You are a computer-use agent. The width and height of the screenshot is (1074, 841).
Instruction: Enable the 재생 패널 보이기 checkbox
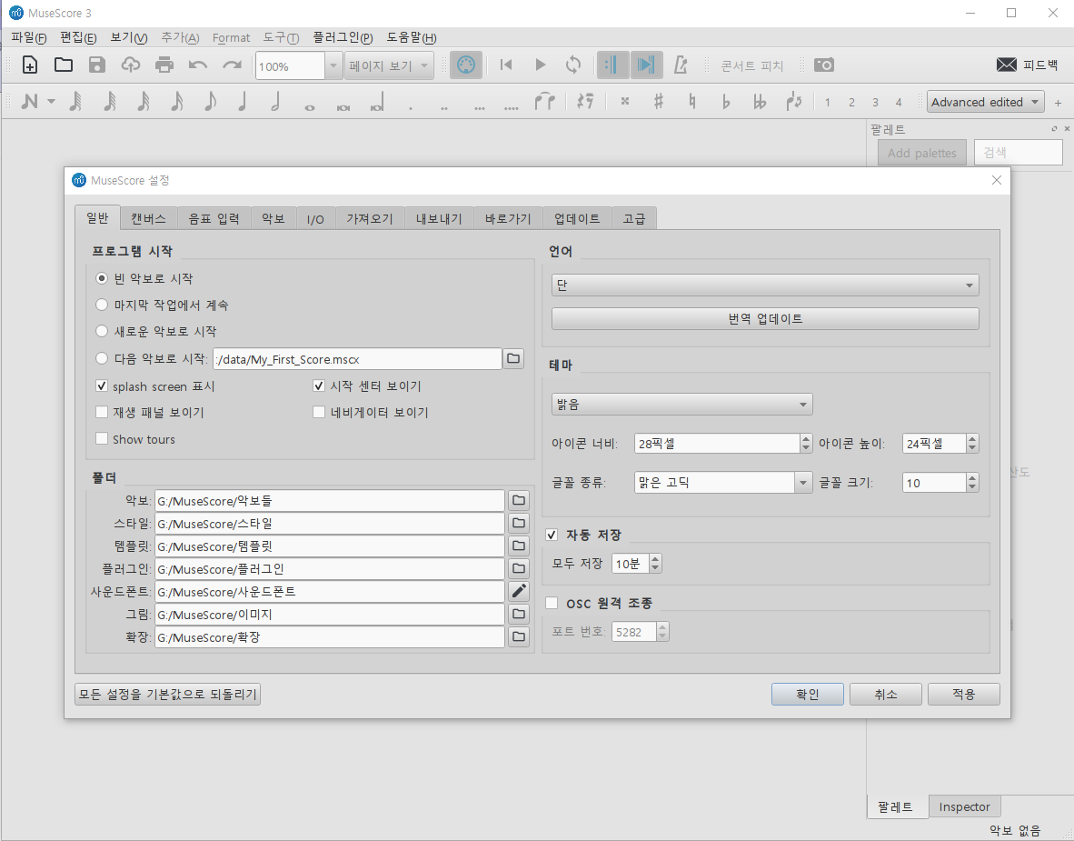[102, 412]
